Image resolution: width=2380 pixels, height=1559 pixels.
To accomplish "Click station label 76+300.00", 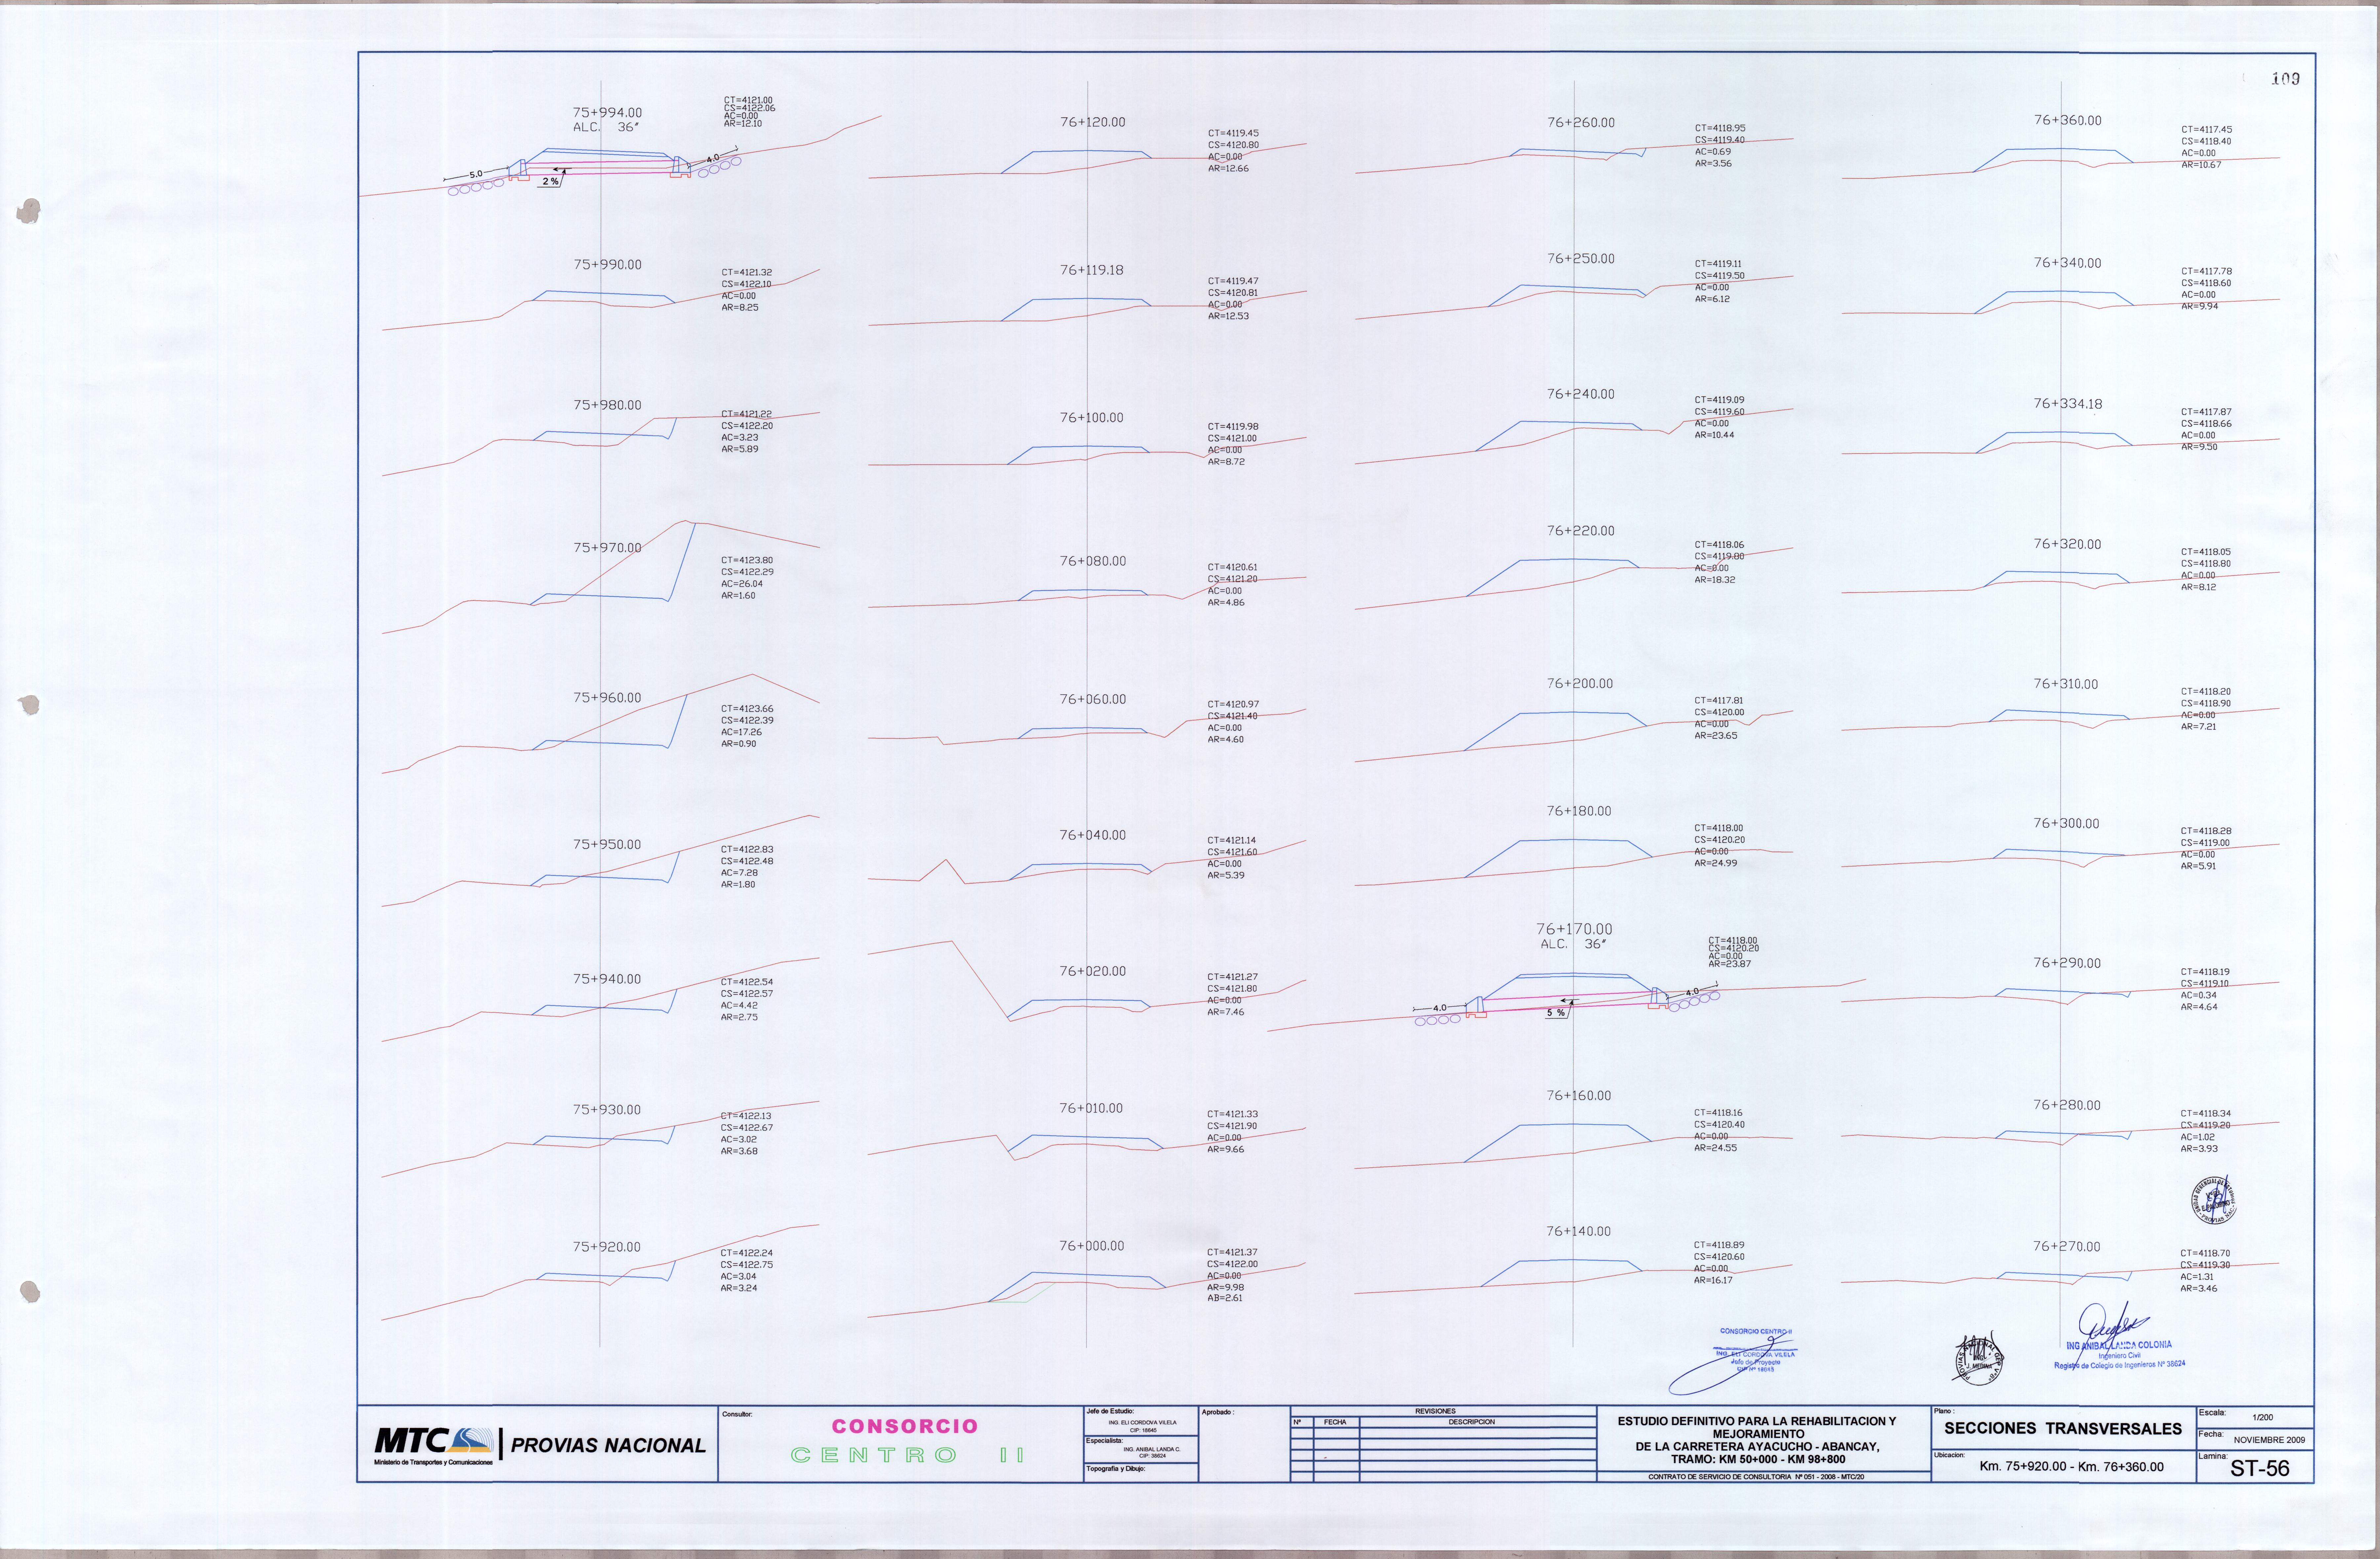I will (x=2067, y=824).
